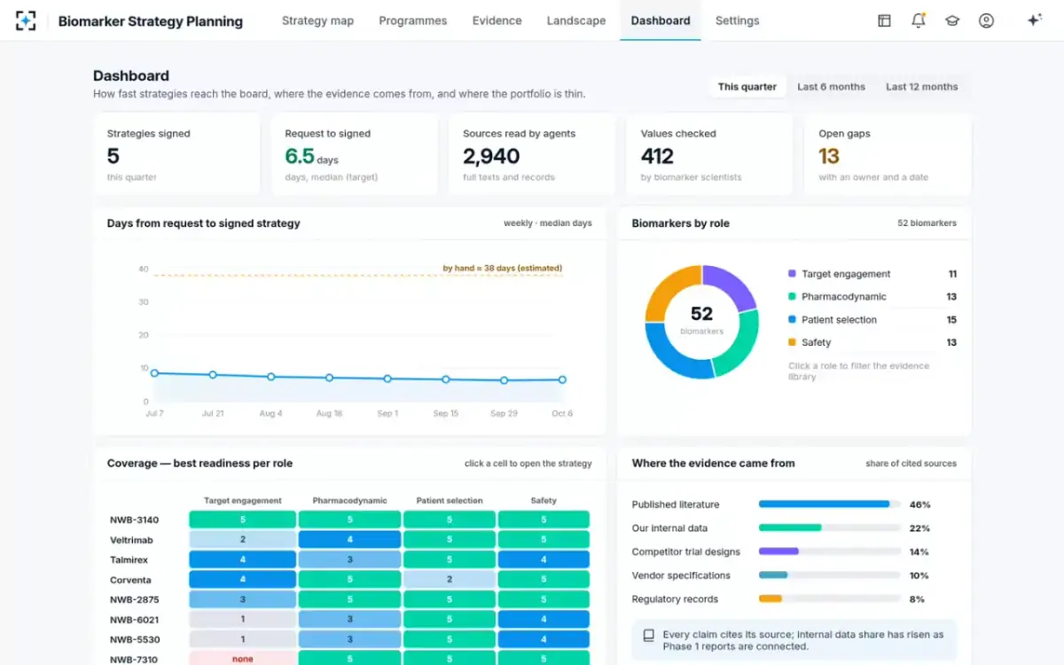1064x665 pixels.
Task: Select the Dashboard tab
Action: [661, 20]
